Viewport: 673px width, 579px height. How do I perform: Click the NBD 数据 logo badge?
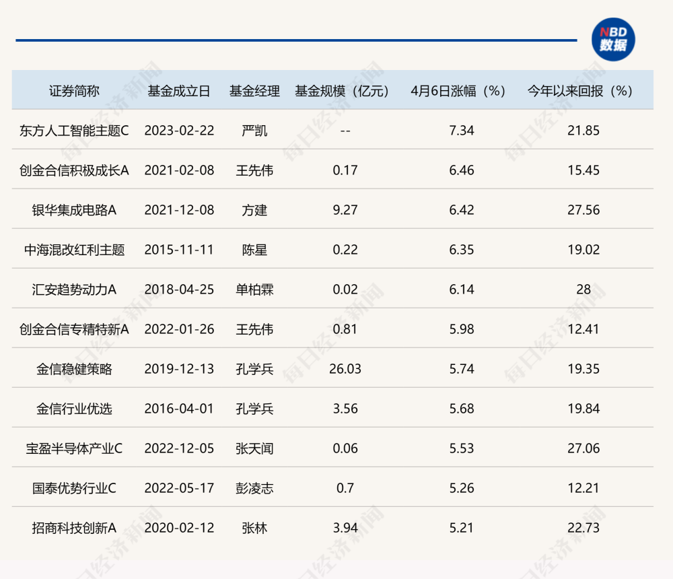click(613, 39)
